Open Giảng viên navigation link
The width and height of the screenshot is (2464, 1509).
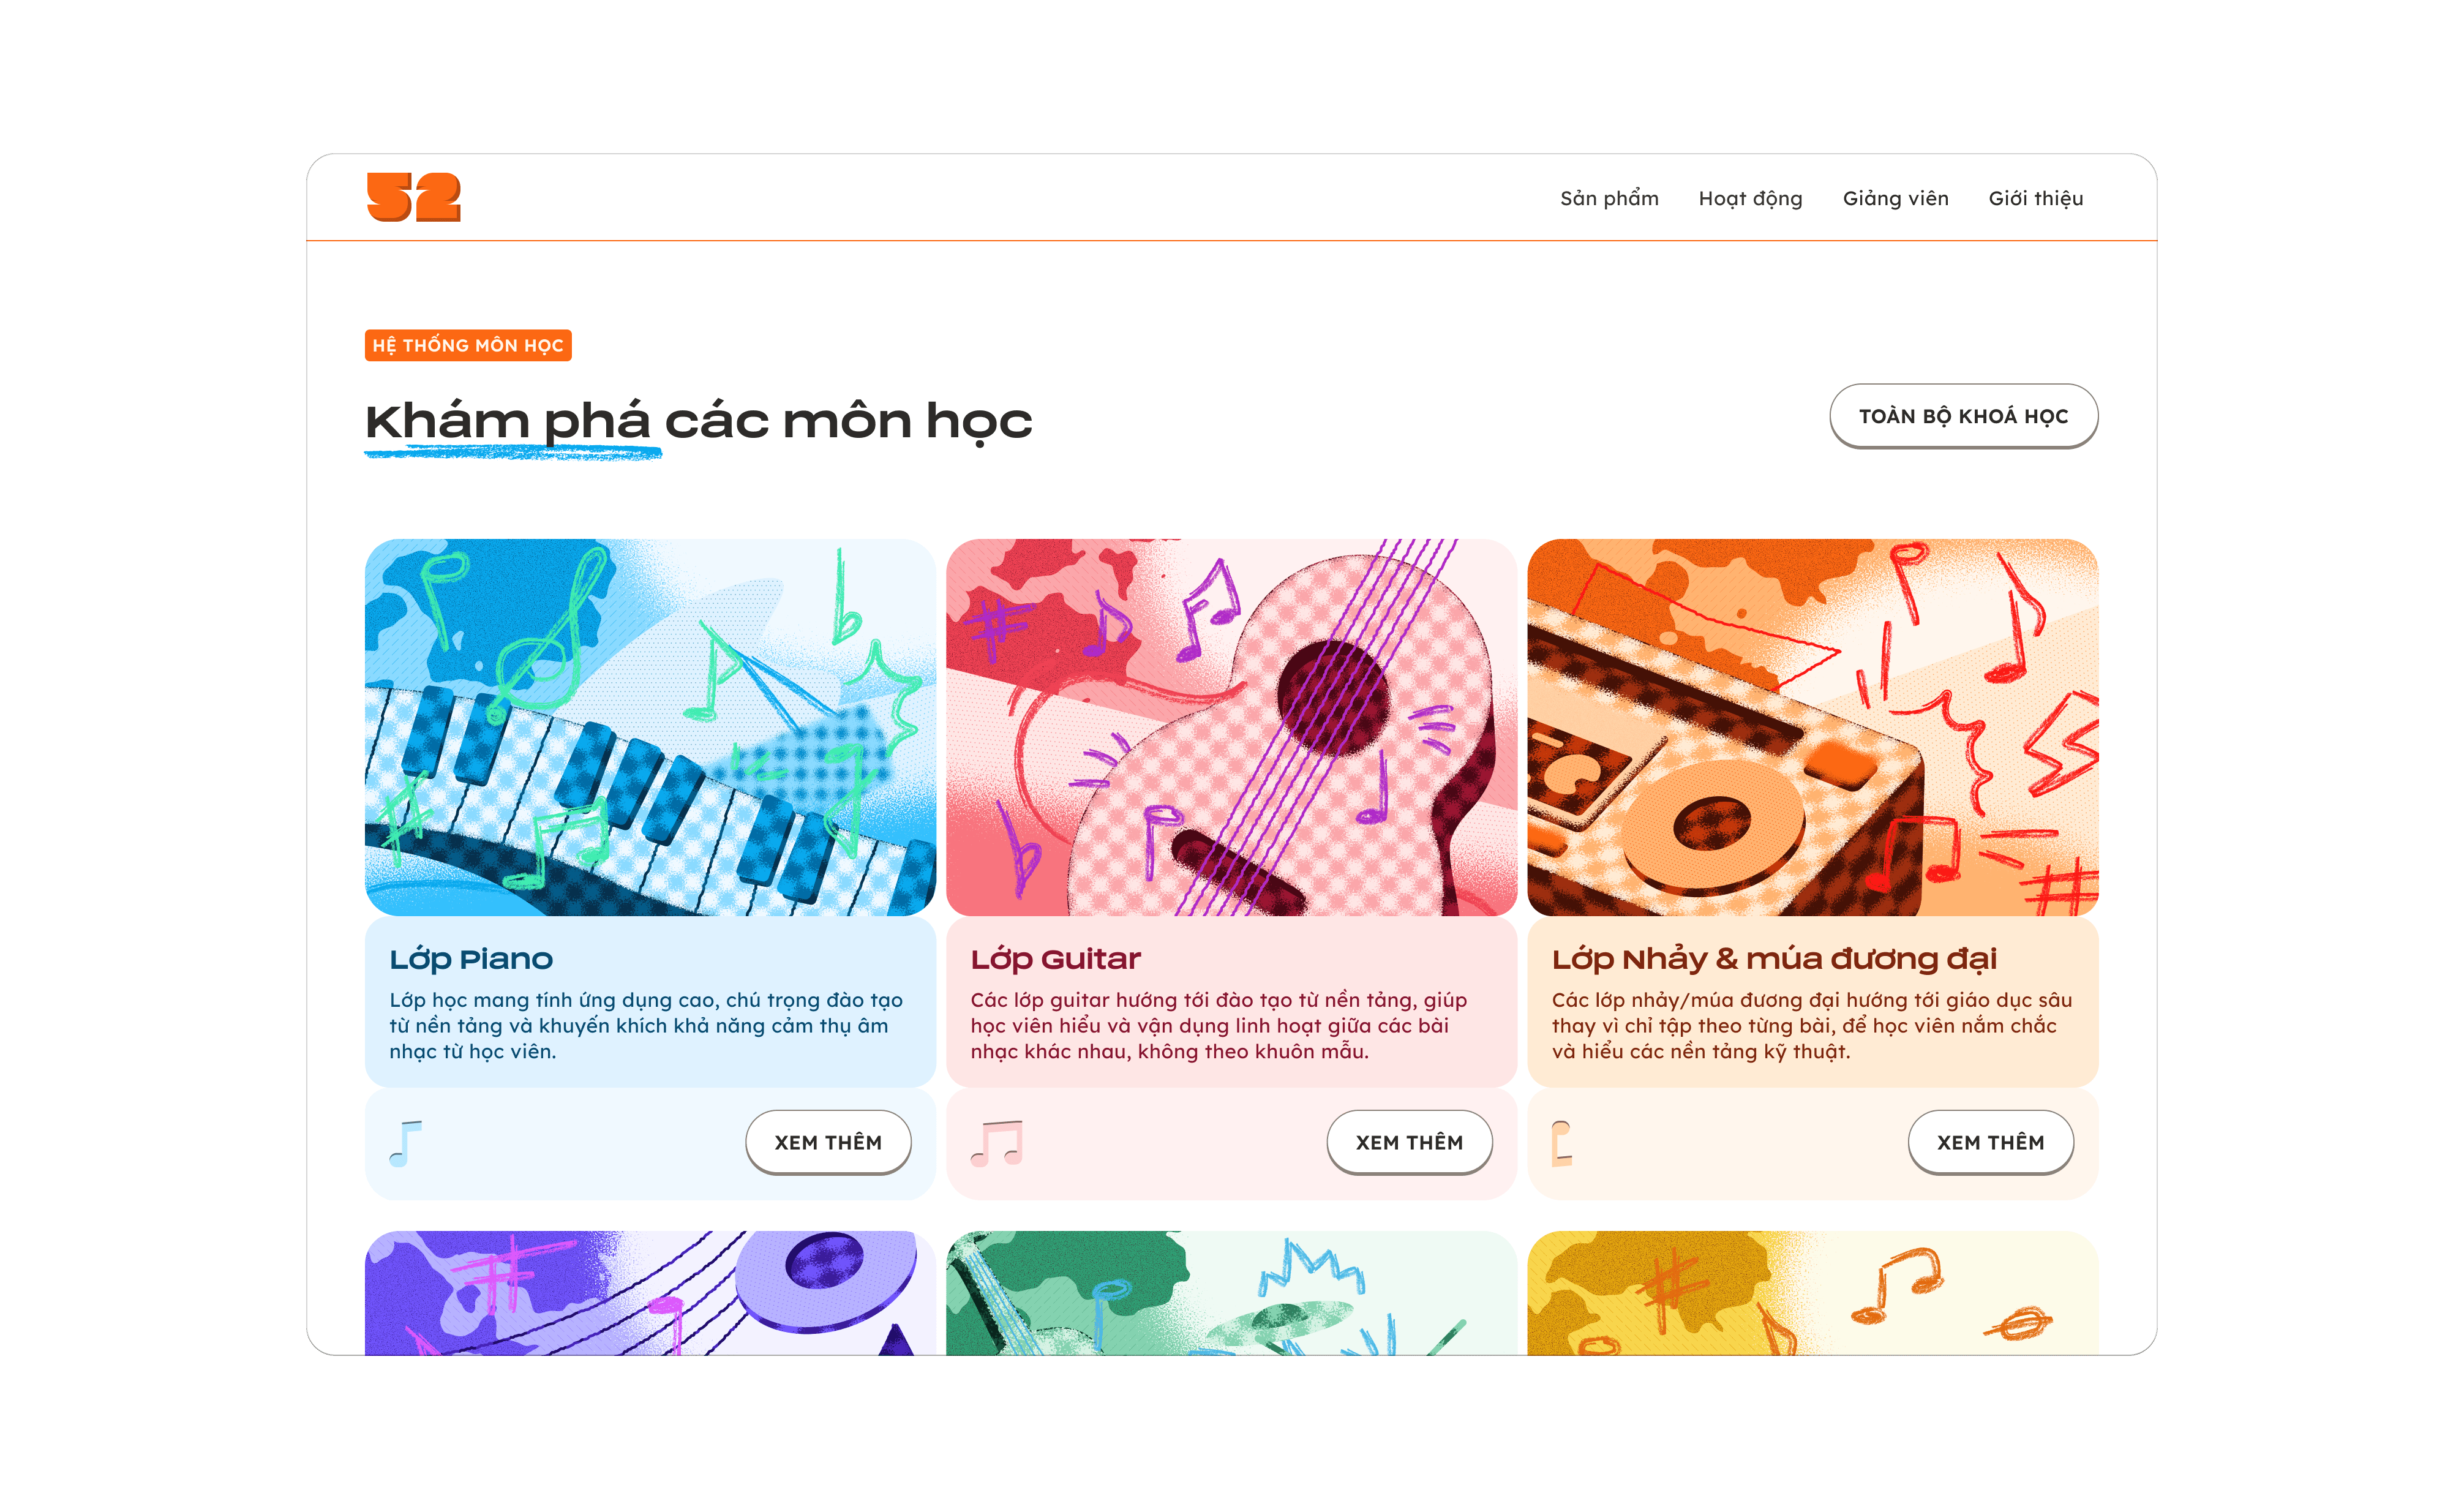pos(1895,198)
